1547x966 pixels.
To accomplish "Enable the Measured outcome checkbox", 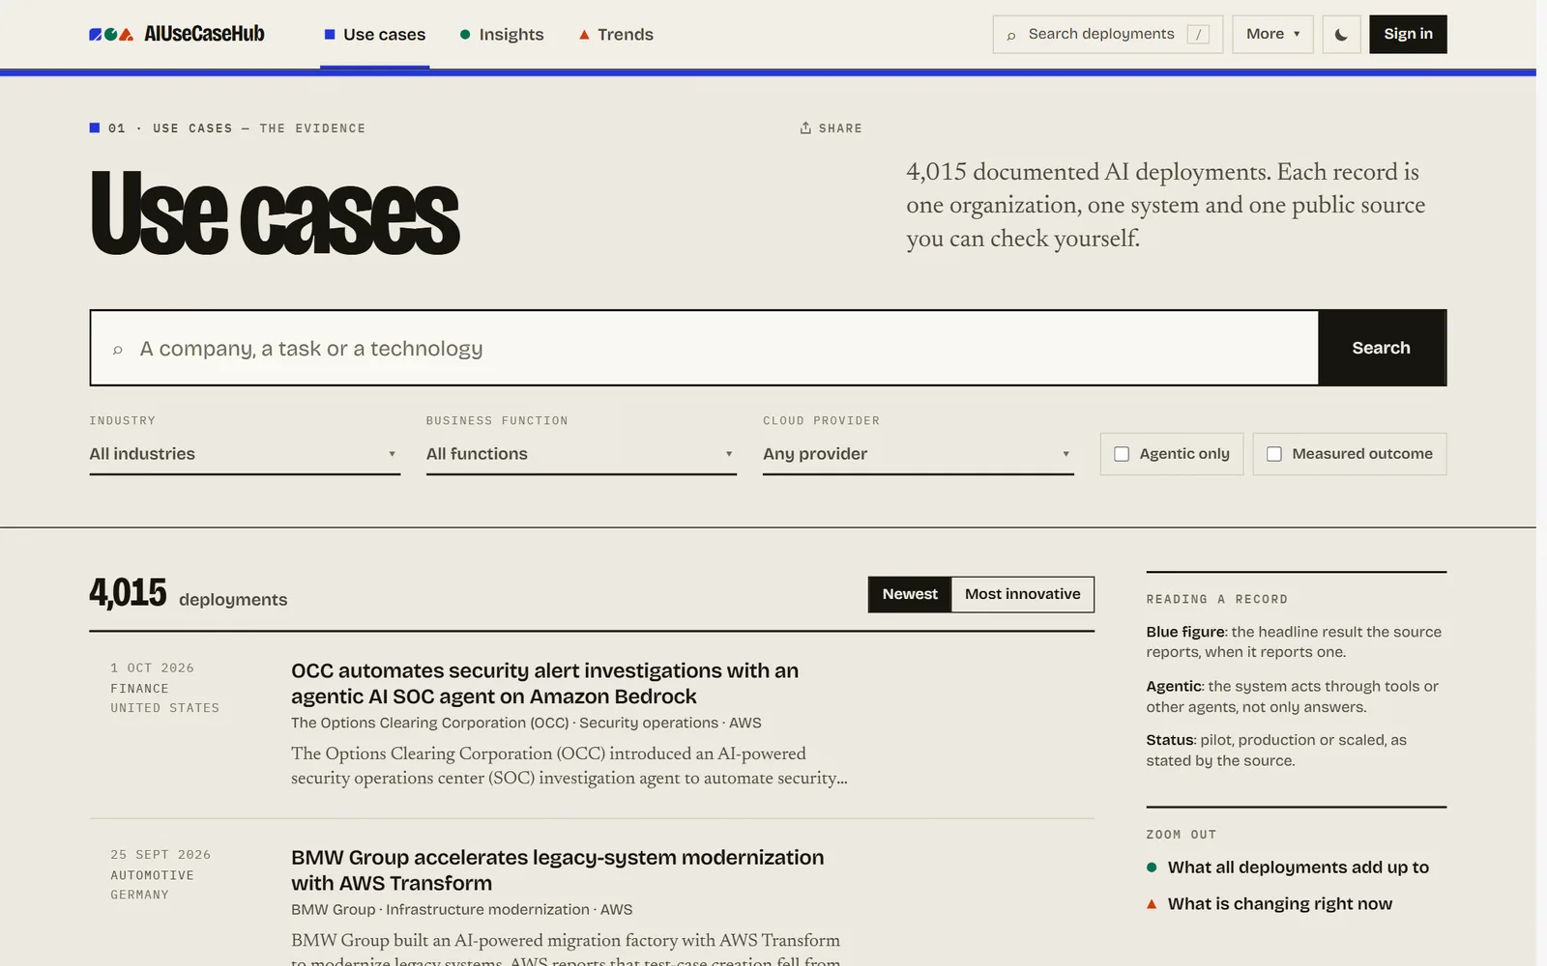I will [x=1274, y=454].
